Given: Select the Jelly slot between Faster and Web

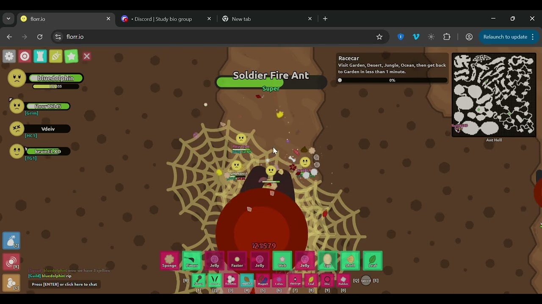Looking at the screenshot, I should pyautogui.click(x=260, y=260).
